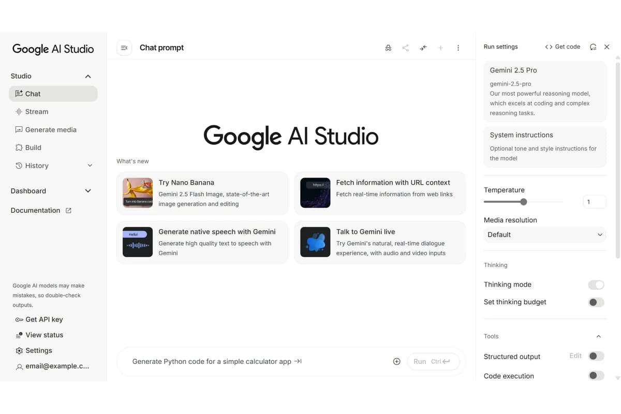
Task: Collapse the Studio section chevron
Action: [88, 76]
